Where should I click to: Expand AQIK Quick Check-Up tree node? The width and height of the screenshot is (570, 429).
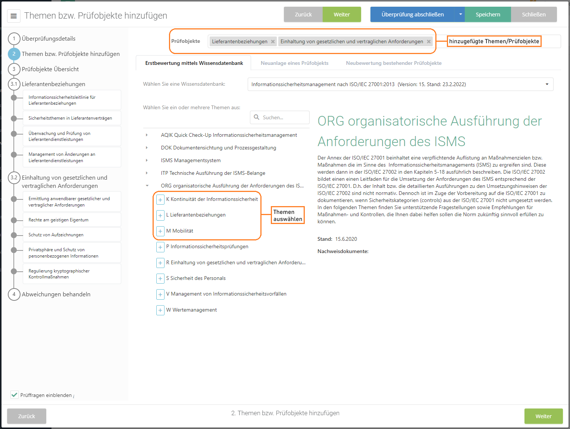tap(147, 135)
